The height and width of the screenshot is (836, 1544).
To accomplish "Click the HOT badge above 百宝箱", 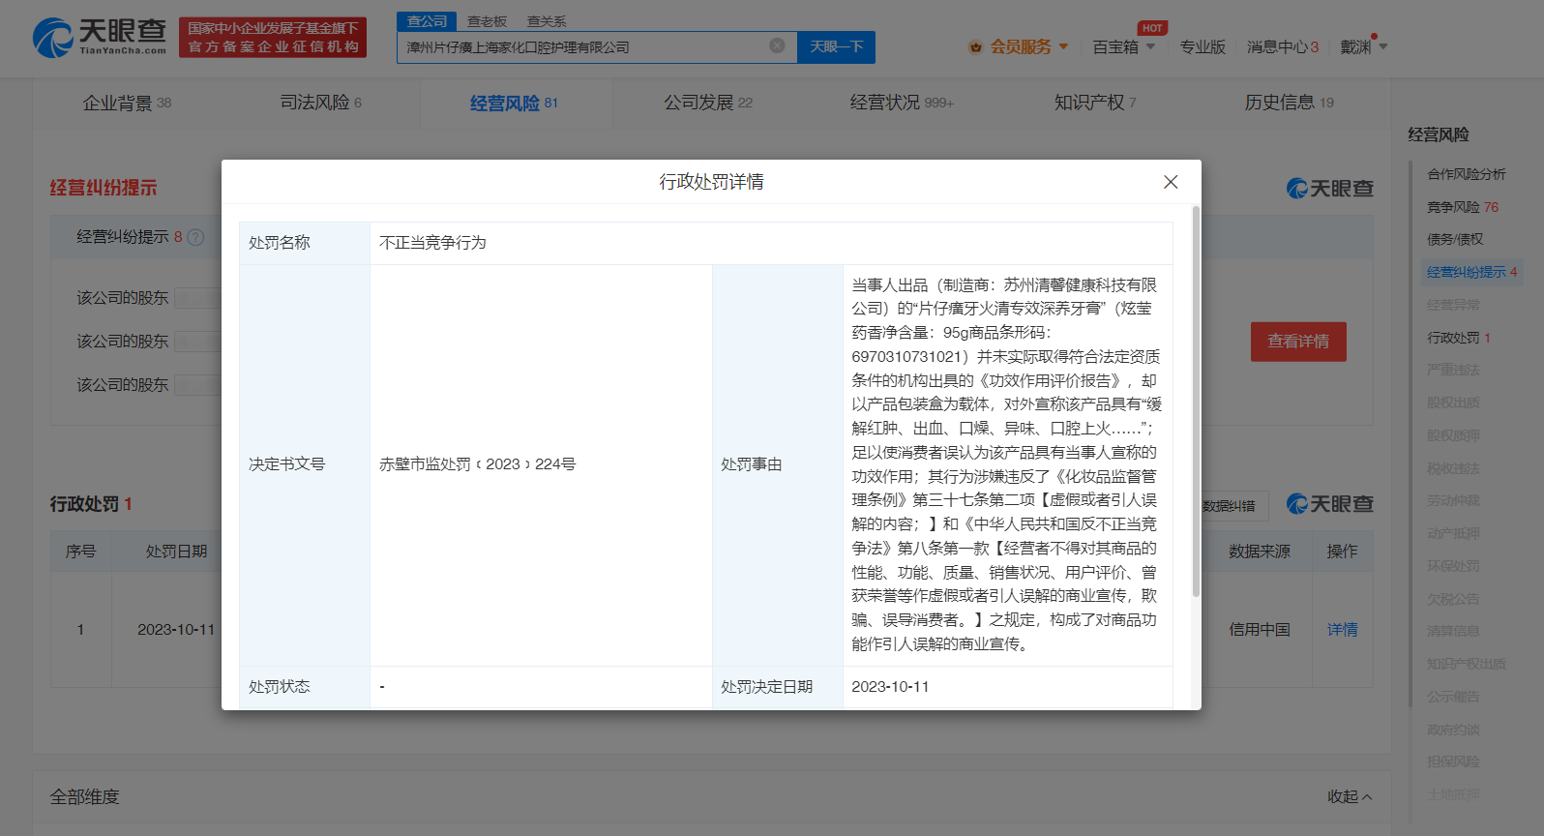I will pyautogui.click(x=1151, y=28).
